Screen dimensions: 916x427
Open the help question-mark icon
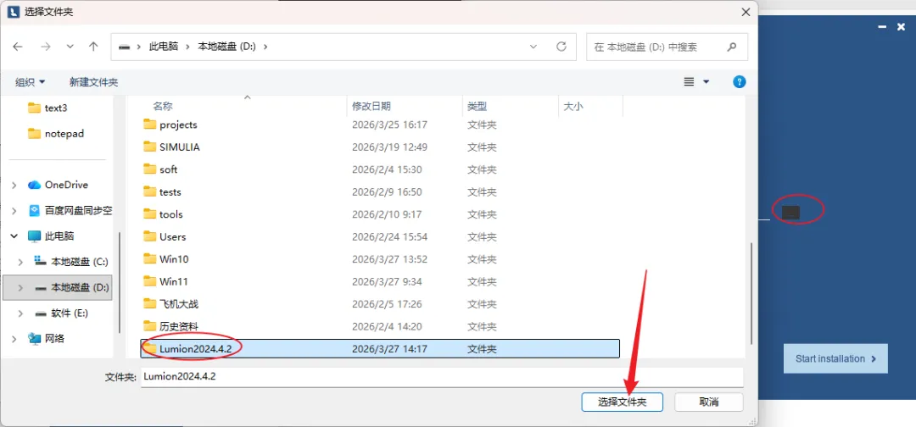[x=739, y=82]
